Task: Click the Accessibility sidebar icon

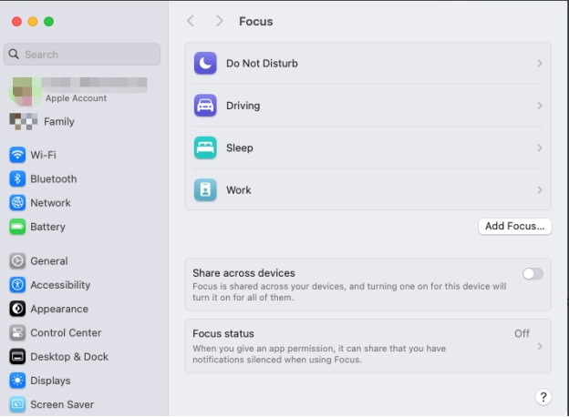Action: click(17, 285)
